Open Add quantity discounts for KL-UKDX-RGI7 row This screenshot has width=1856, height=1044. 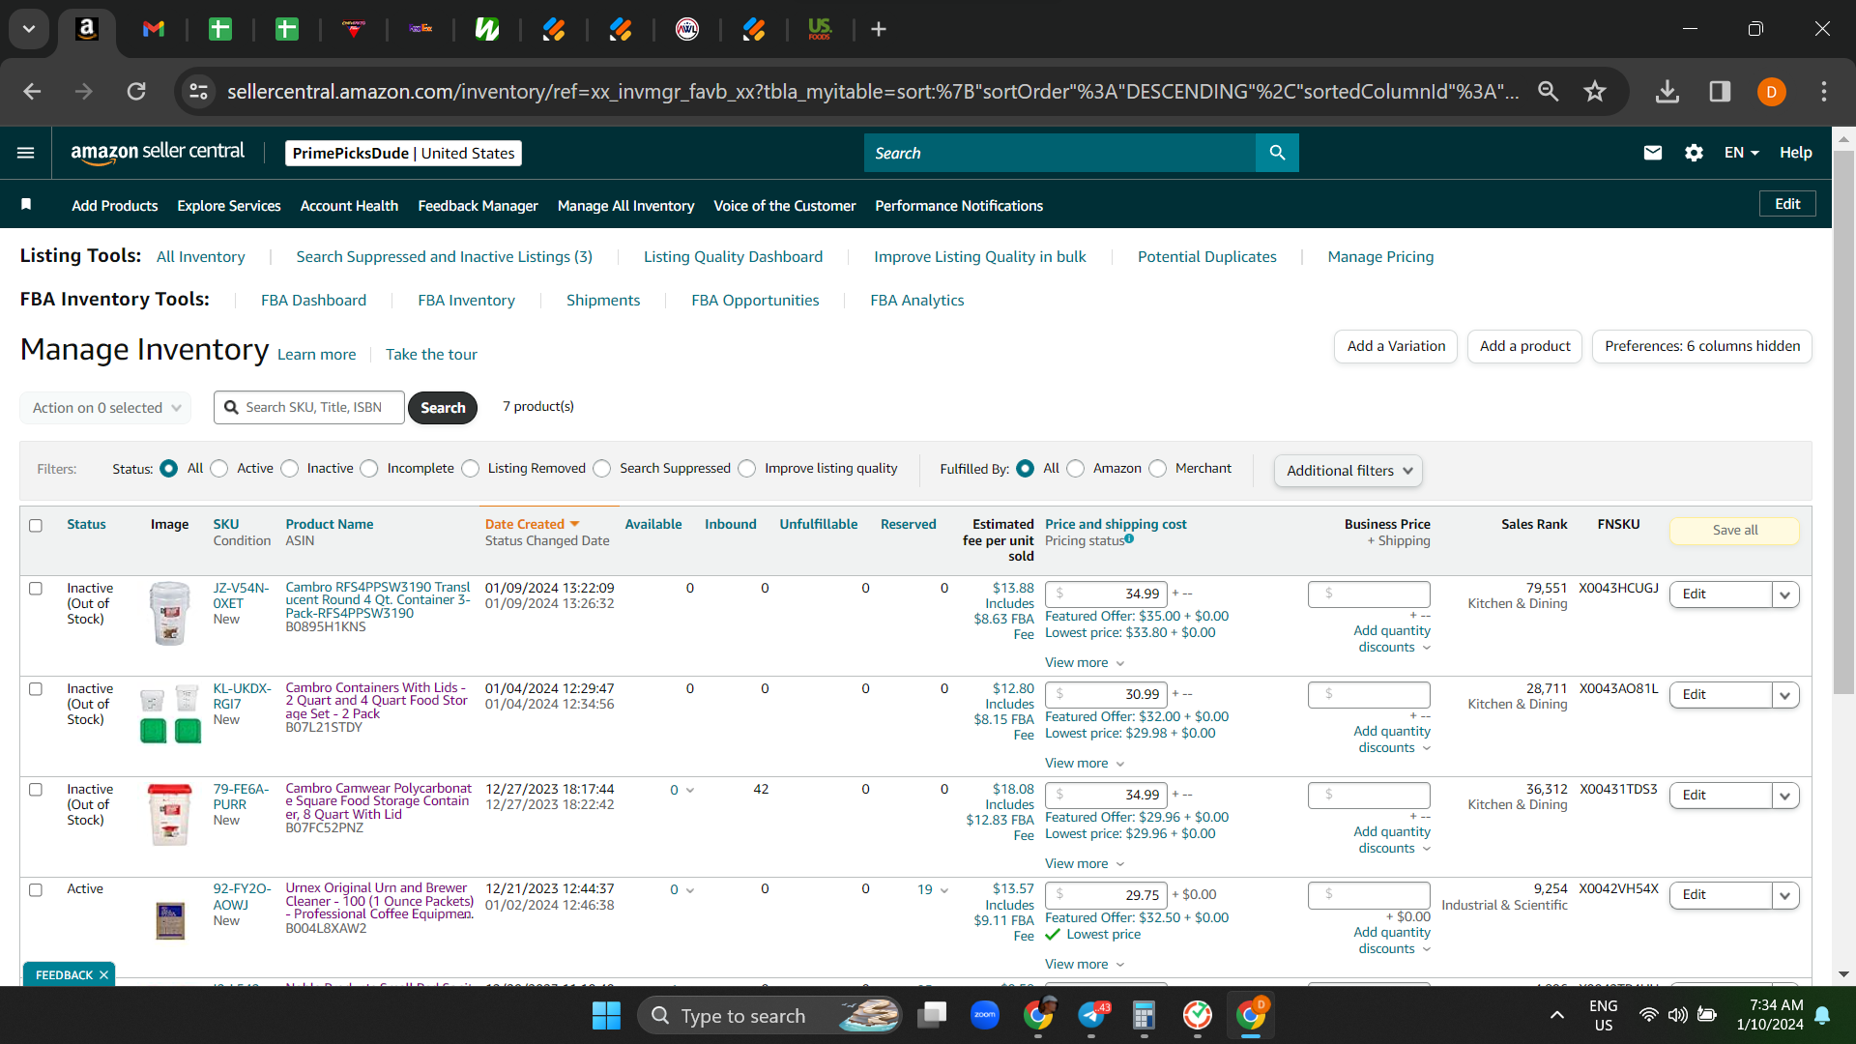click(x=1392, y=739)
